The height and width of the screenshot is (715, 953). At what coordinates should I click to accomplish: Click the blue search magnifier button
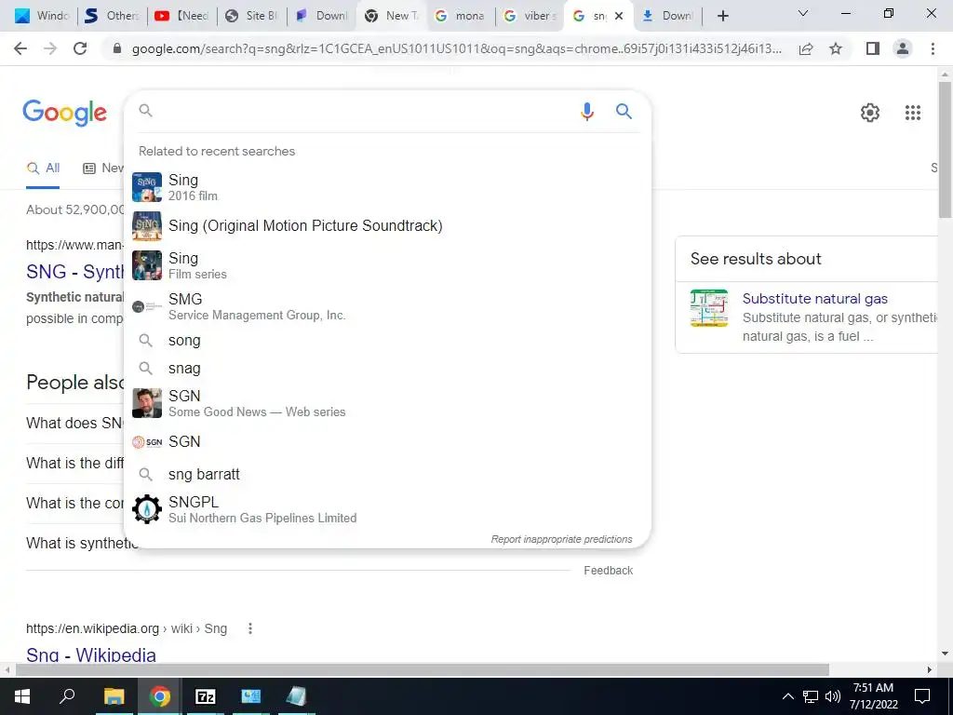coord(624,112)
